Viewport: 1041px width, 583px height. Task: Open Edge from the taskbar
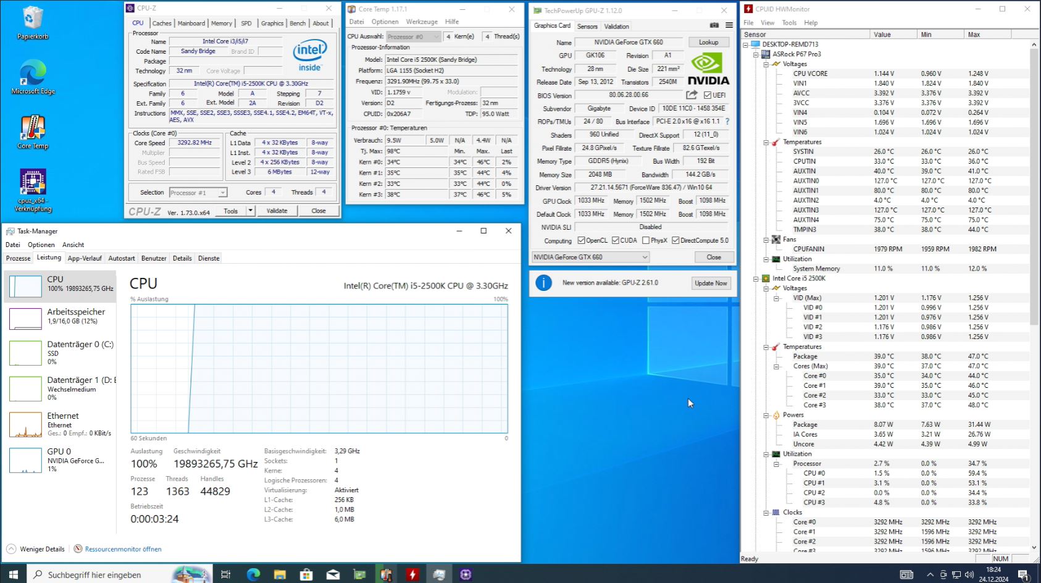click(x=253, y=574)
